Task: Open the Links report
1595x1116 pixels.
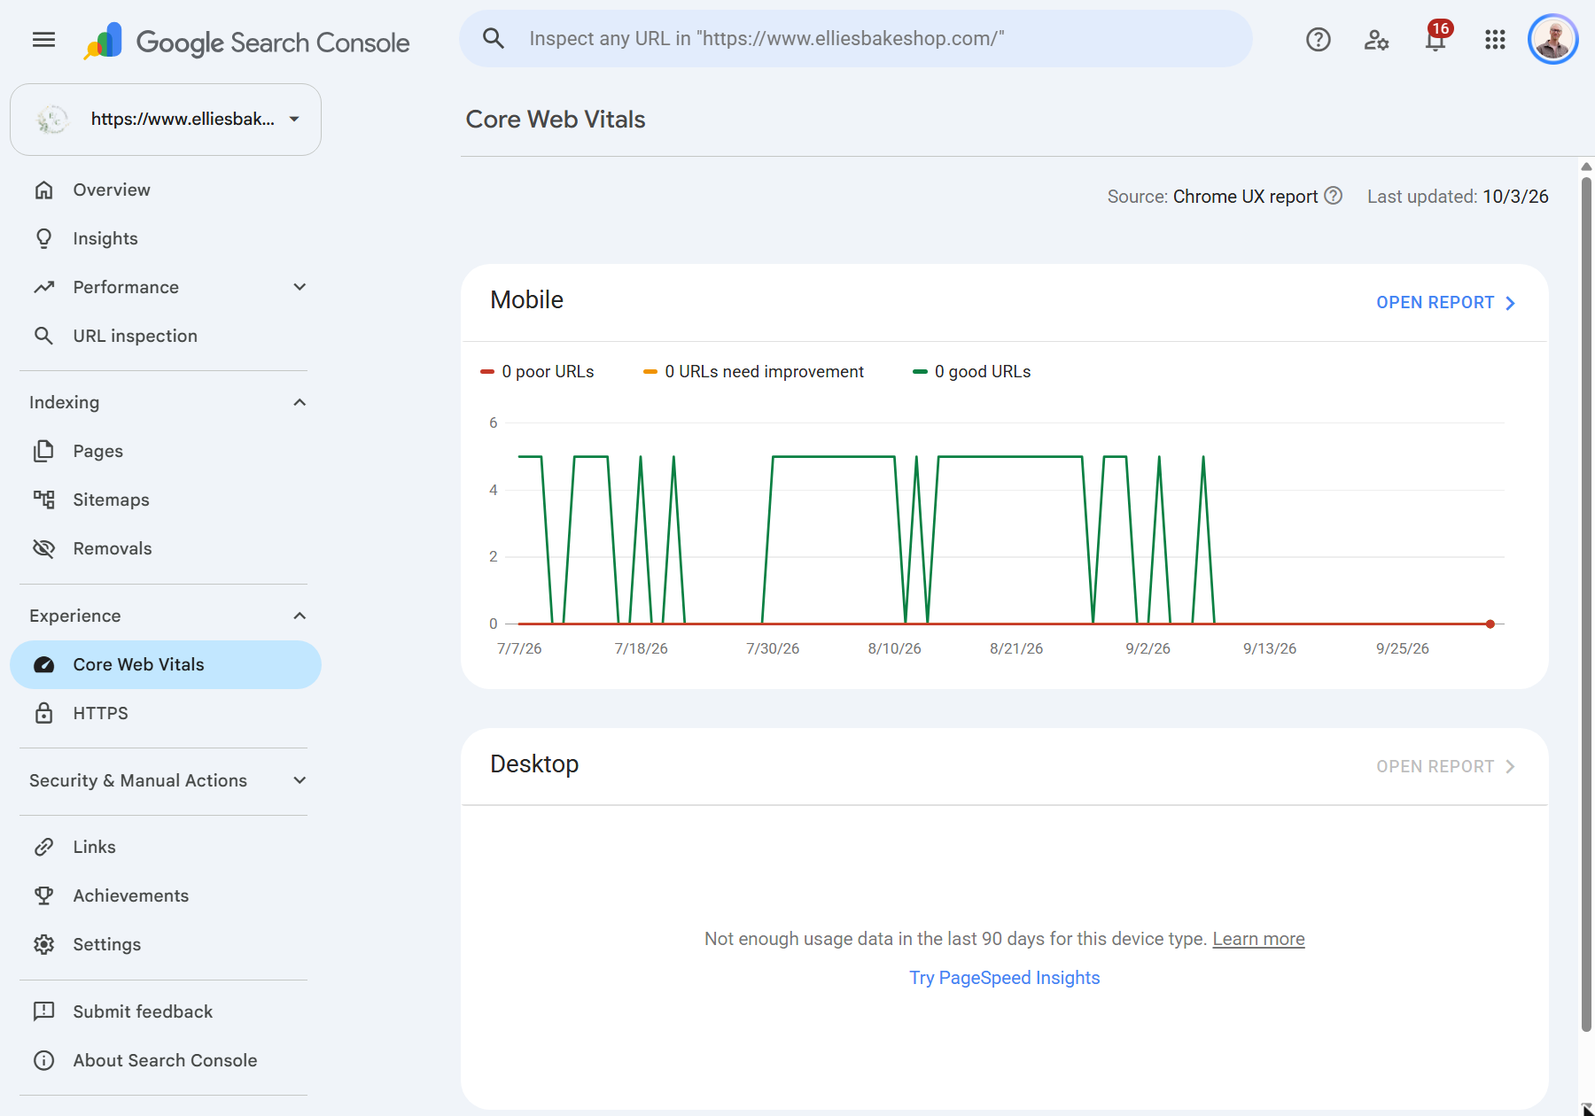Action: tap(166, 847)
